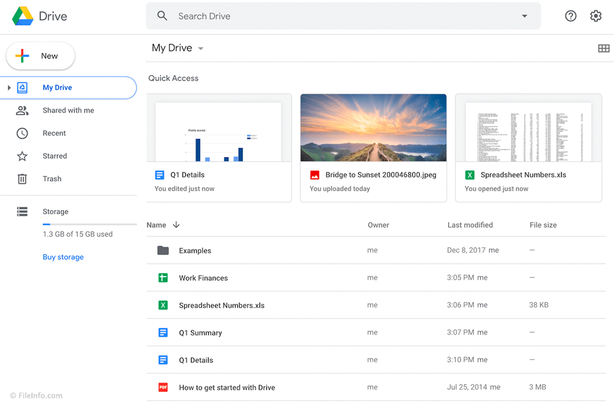Switch to grid view layout icon
This screenshot has height=408, width=614.
click(x=604, y=49)
